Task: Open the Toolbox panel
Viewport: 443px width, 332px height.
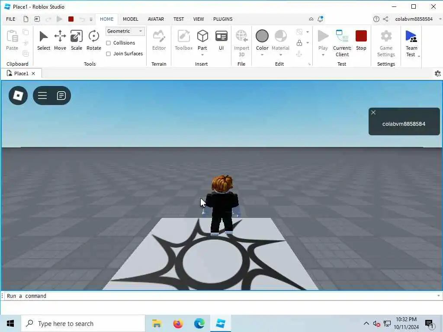Action: (x=183, y=40)
